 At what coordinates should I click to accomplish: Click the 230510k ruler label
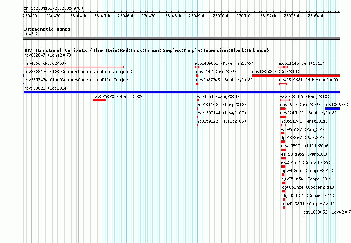click(245, 16)
